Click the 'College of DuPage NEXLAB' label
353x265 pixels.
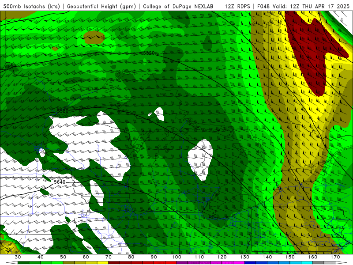coord(178,7)
